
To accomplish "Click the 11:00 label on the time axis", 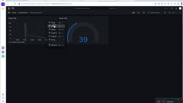I will (x=25, y=40).
